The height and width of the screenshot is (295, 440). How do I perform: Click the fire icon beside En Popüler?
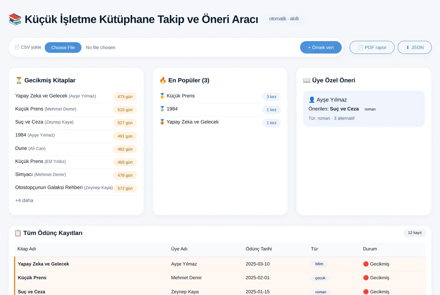click(163, 80)
